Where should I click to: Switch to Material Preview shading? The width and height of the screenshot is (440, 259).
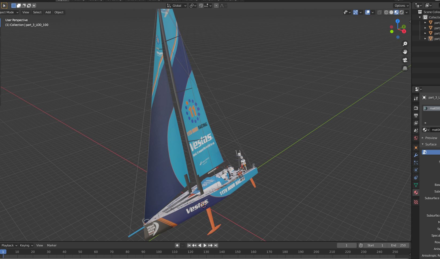tap(396, 12)
